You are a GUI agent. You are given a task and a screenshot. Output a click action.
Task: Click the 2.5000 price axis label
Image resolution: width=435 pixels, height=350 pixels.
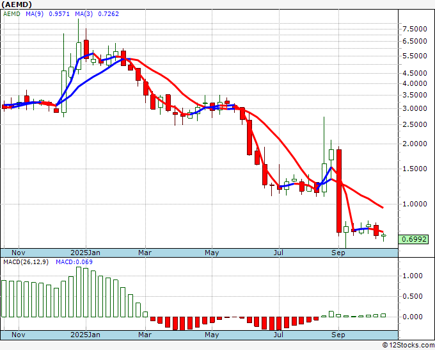(x=415, y=124)
